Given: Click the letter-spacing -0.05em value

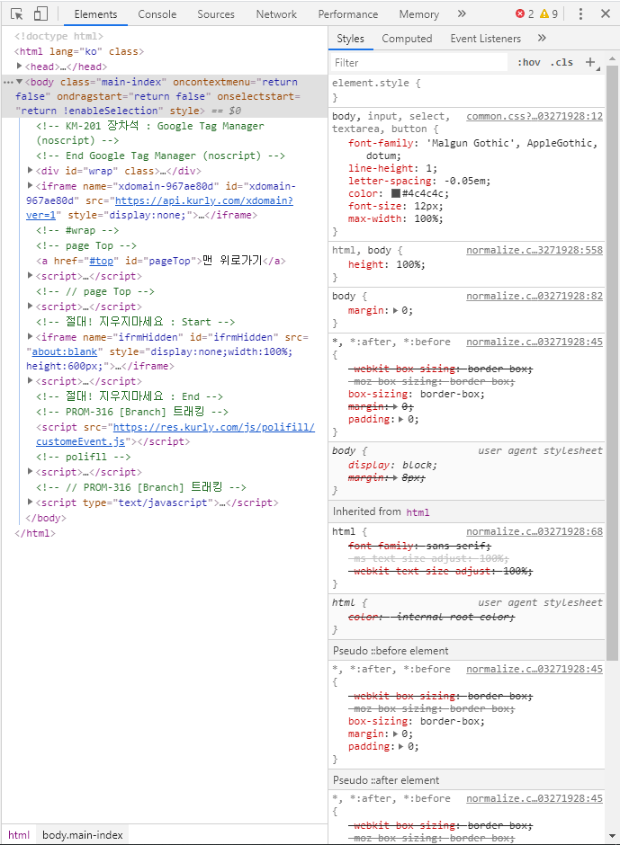Looking at the screenshot, I should tap(467, 181).
